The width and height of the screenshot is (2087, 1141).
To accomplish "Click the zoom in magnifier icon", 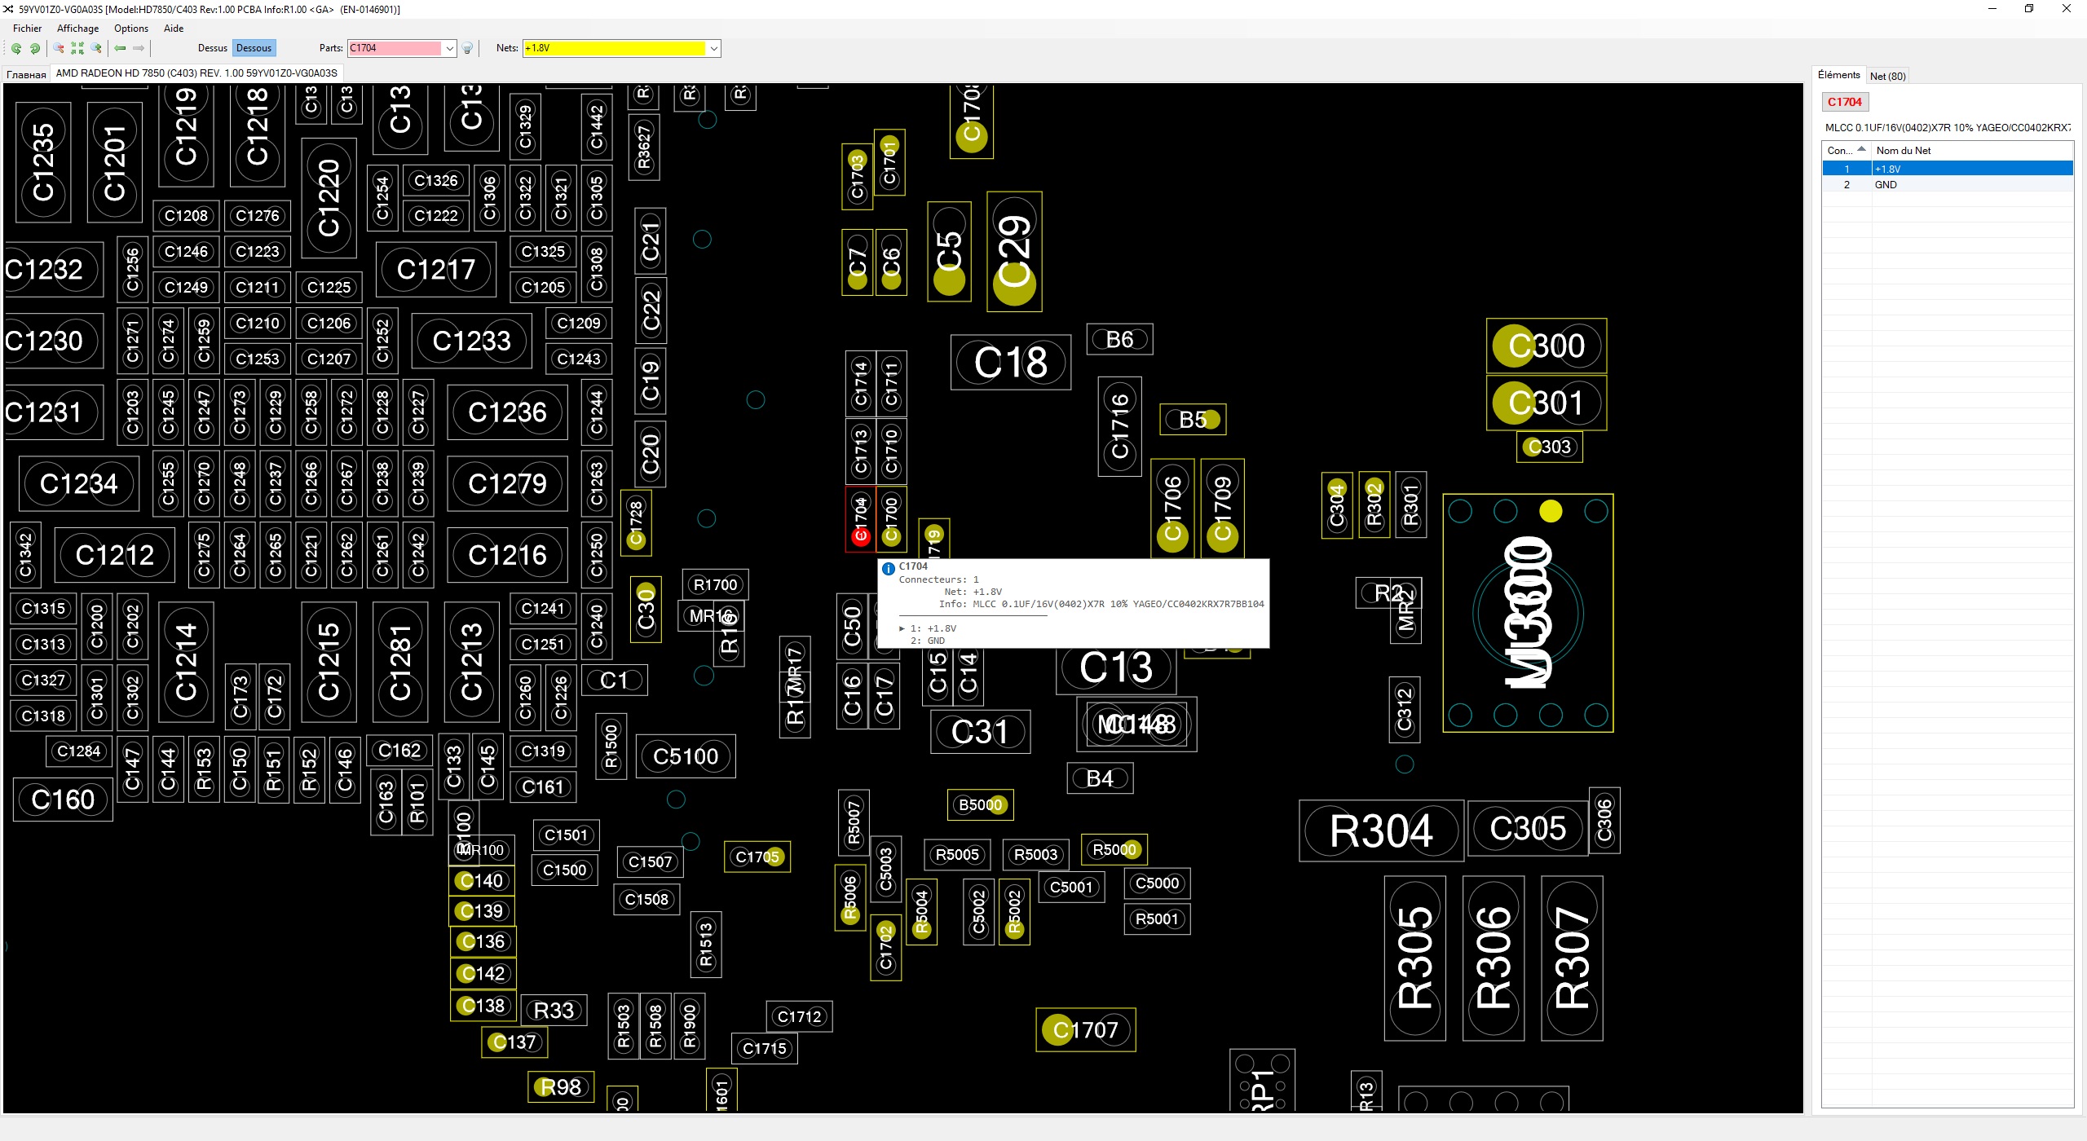I will 96,48.
